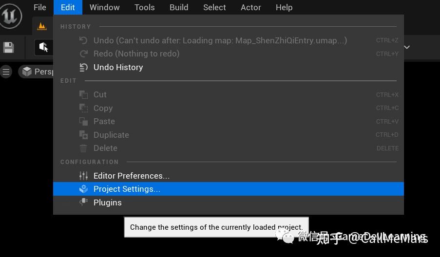Click the Undo History icon
Image resolution: width=440 pixels, height=257 pixels.
tap(83, 67)
